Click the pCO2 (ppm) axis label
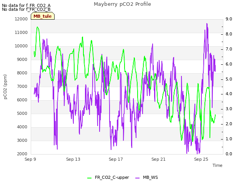This screenshot has width=246, height=185. tap(5, 87)
